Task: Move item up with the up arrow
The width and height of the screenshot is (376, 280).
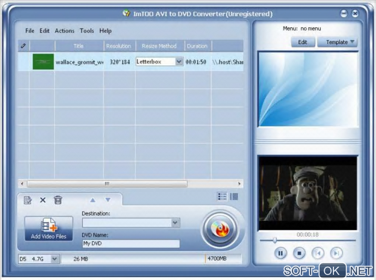Action: pos(93,200)
